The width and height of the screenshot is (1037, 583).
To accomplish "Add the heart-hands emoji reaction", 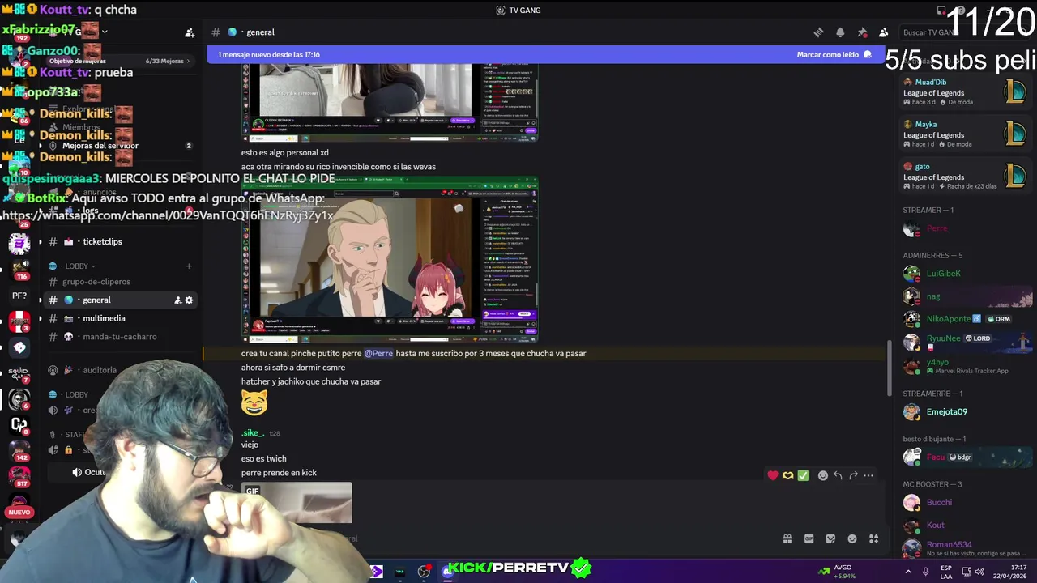I will (787, 475).
